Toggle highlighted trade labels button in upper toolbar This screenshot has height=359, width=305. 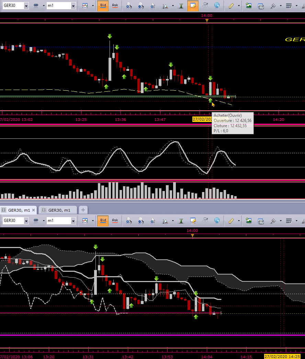click(193, 5)
